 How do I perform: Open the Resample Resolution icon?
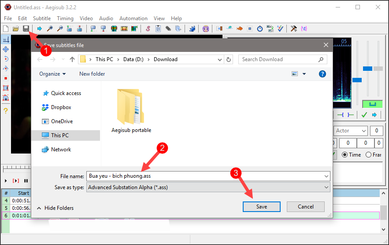point(250,29)
